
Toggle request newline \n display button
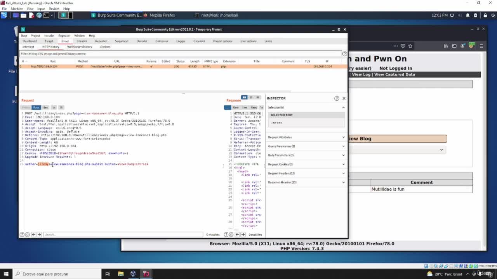(54, 107)
